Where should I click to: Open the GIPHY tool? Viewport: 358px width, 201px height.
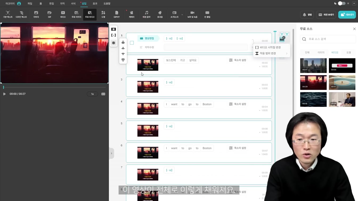117,14
